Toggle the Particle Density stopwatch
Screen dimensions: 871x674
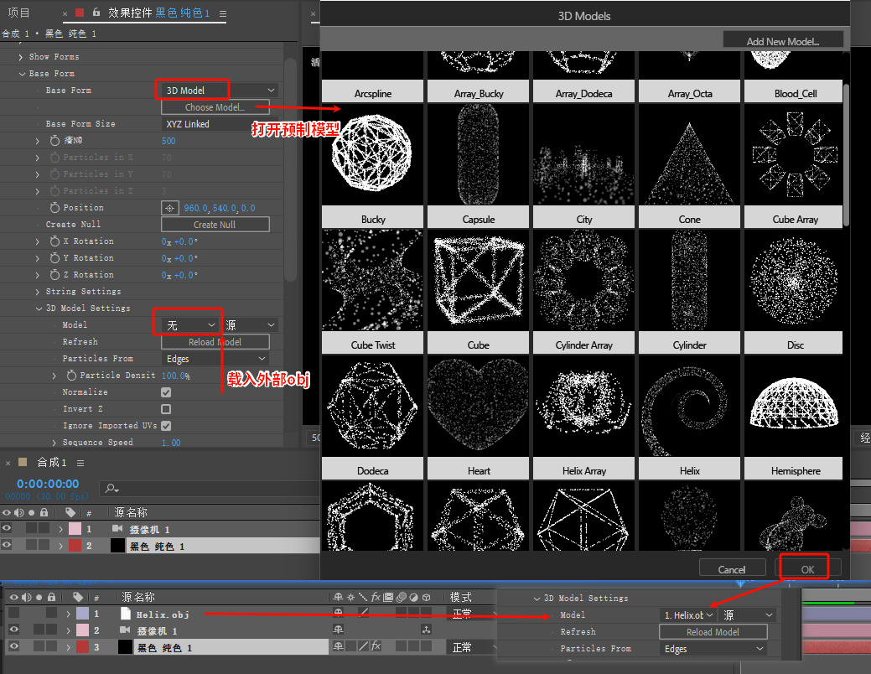click(71, 375)
